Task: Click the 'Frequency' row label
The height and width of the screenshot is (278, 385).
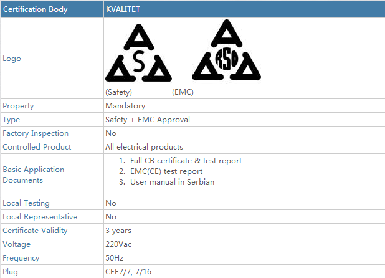Action: [x=21, y=258]
